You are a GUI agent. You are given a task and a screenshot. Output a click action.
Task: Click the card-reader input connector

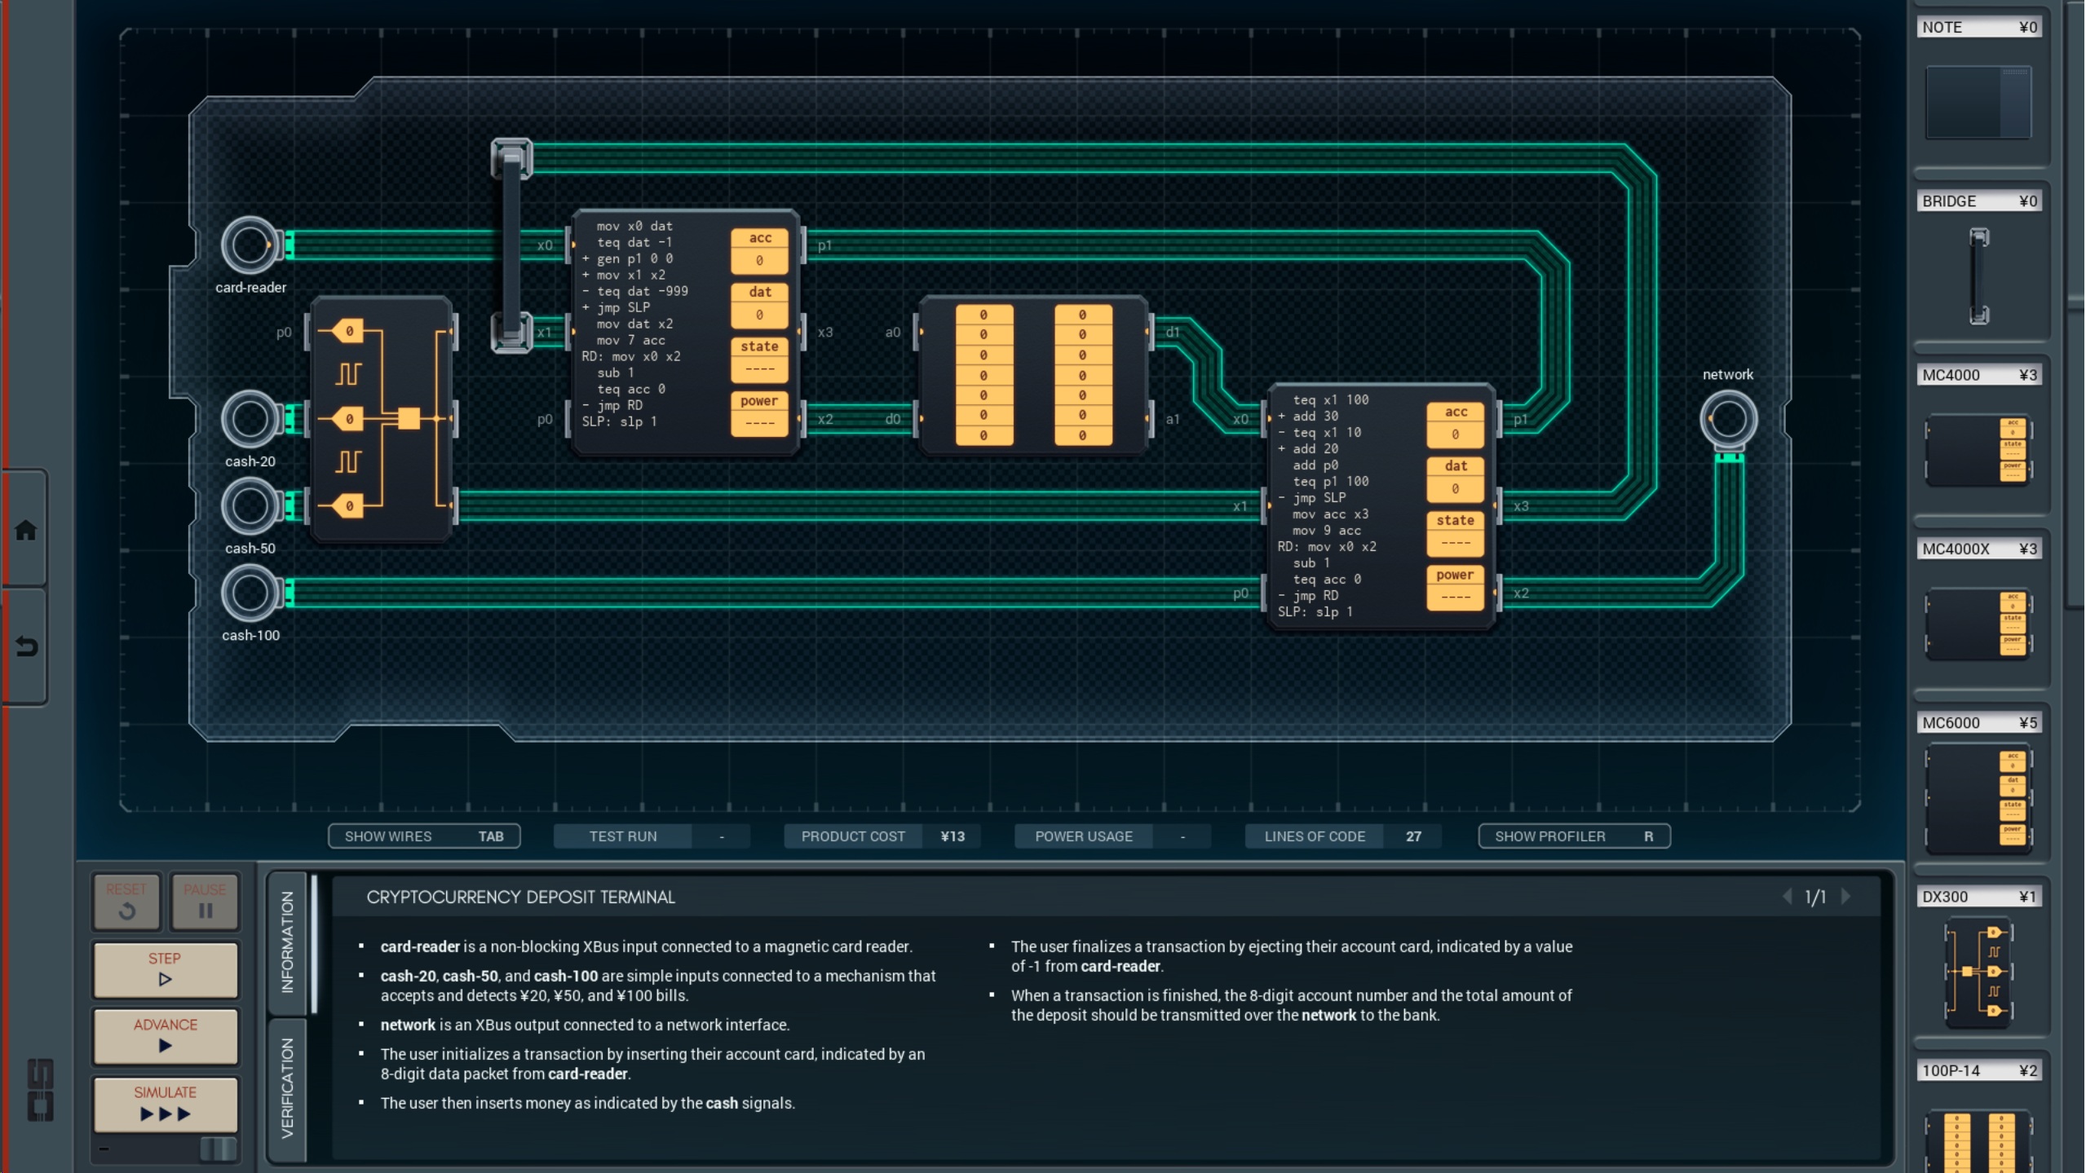[x=250, y=245]
